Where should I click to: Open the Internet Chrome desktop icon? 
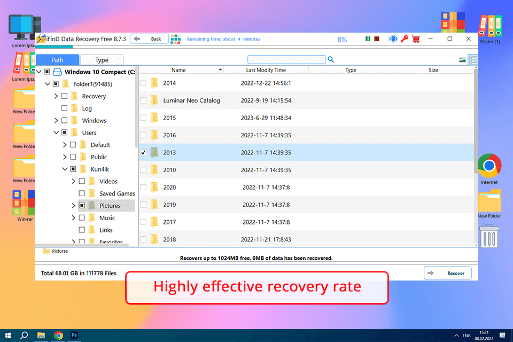489,166
